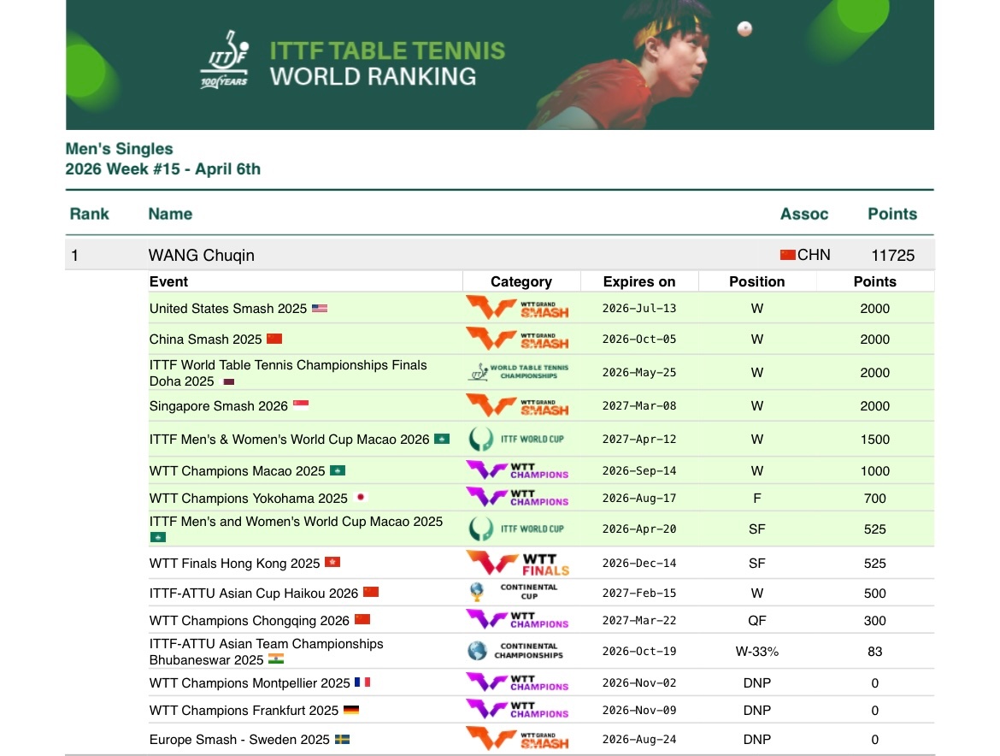
Task: Click the Qatar flag next to Doha 2025
Action: coord(227,381)
